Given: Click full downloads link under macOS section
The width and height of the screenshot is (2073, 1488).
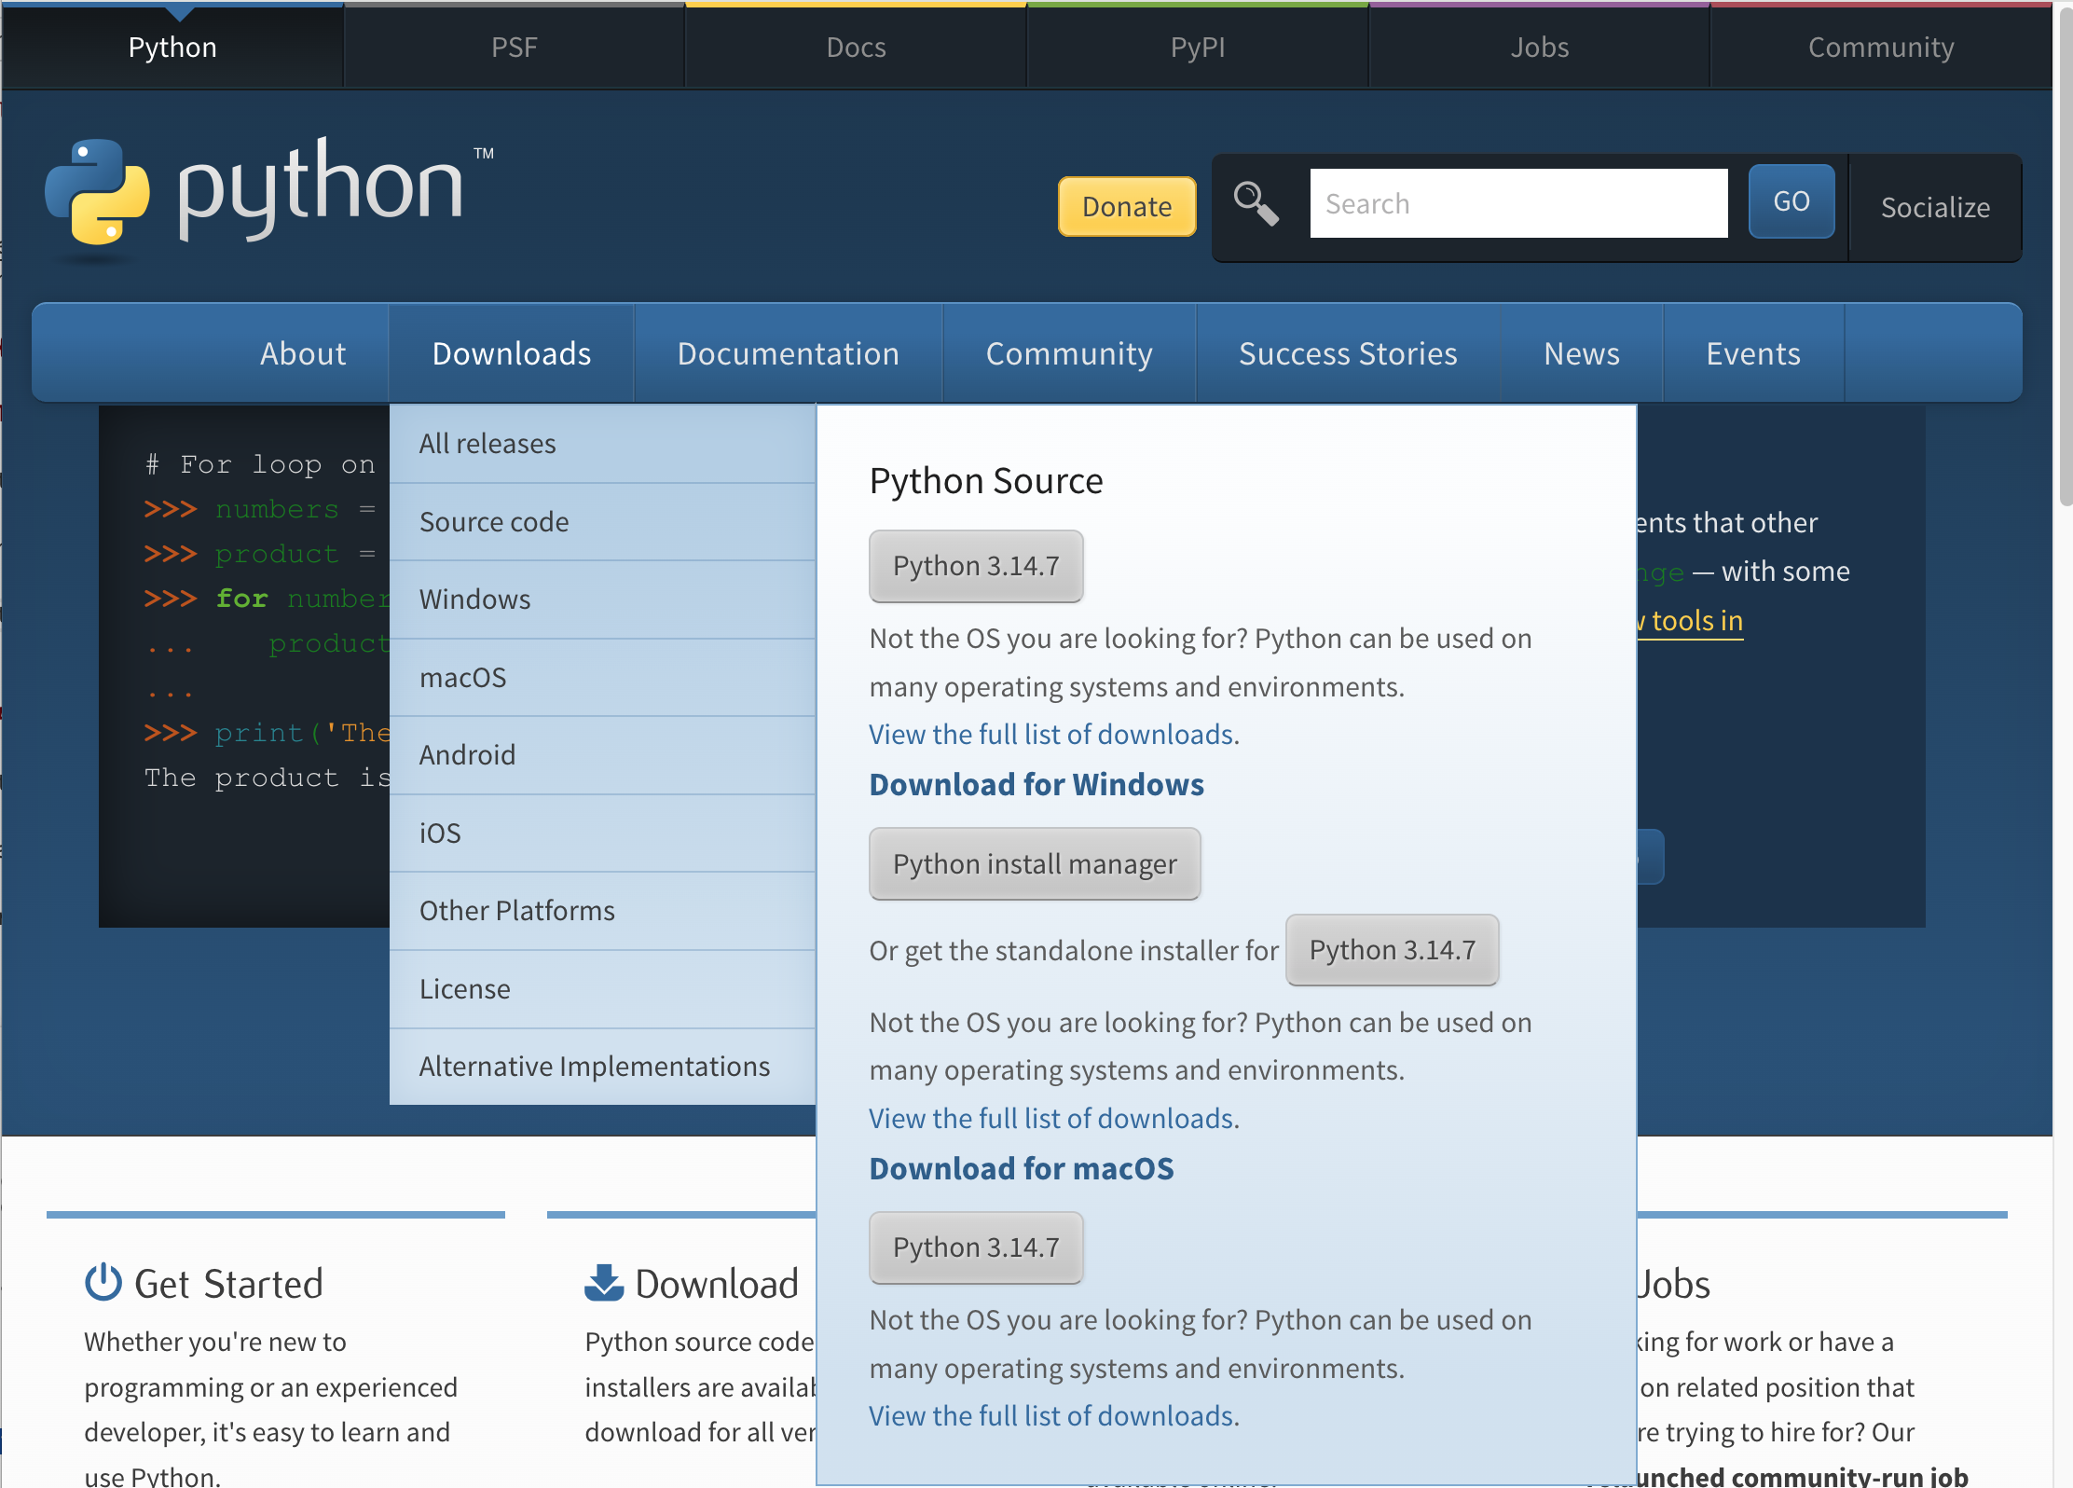Looking at the screenshot, I should point(1051,1416).
